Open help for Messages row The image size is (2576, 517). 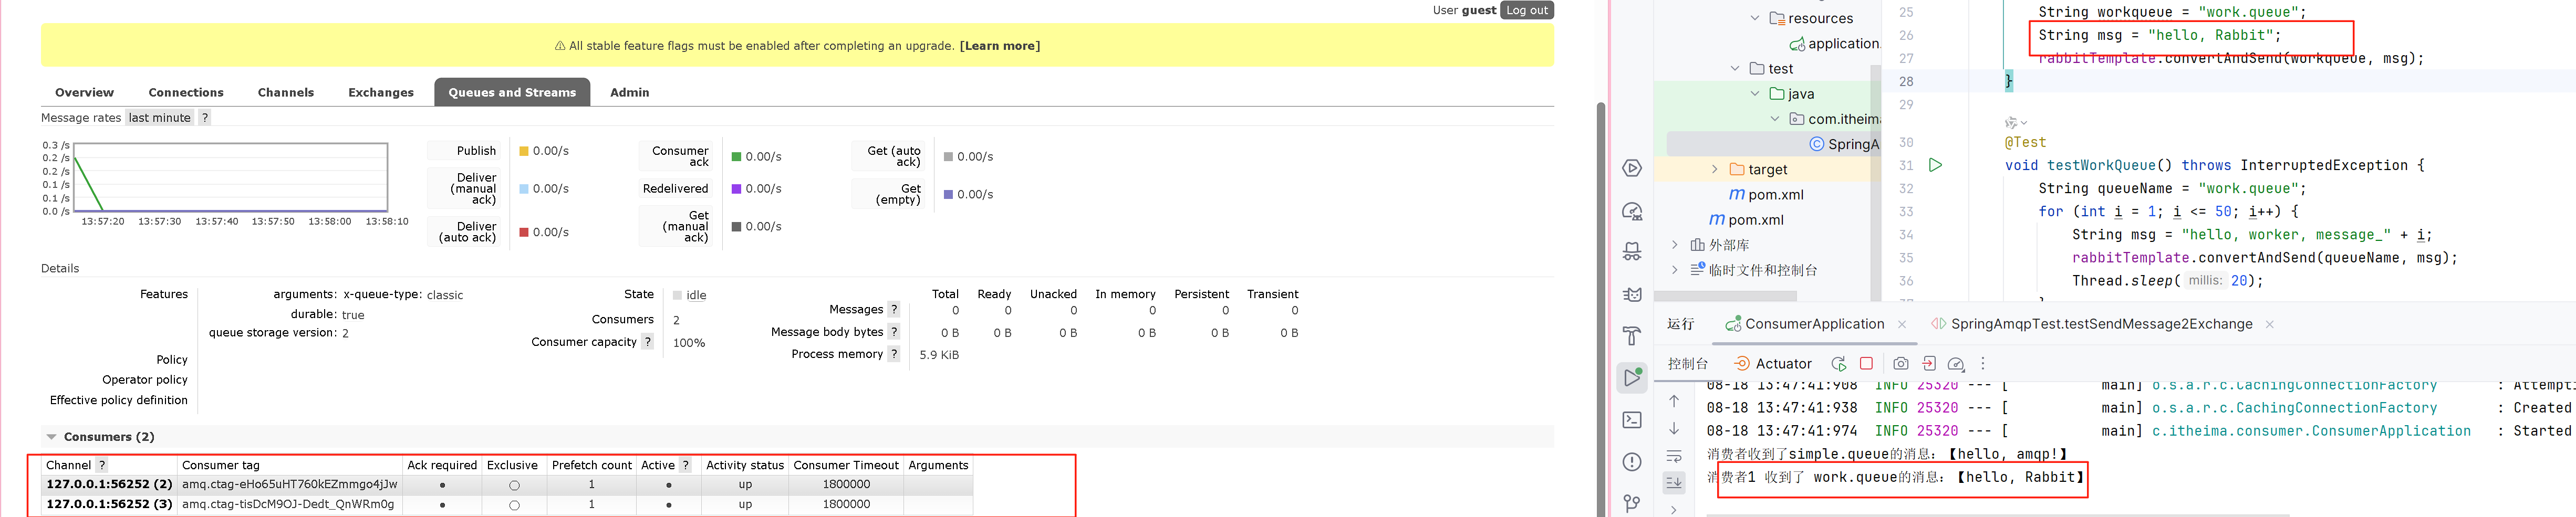pos(894,309)
